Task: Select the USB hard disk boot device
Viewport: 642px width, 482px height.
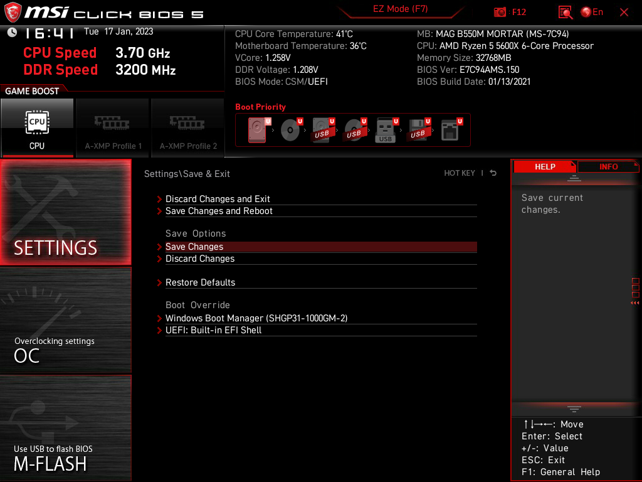Action: point(324,130)
